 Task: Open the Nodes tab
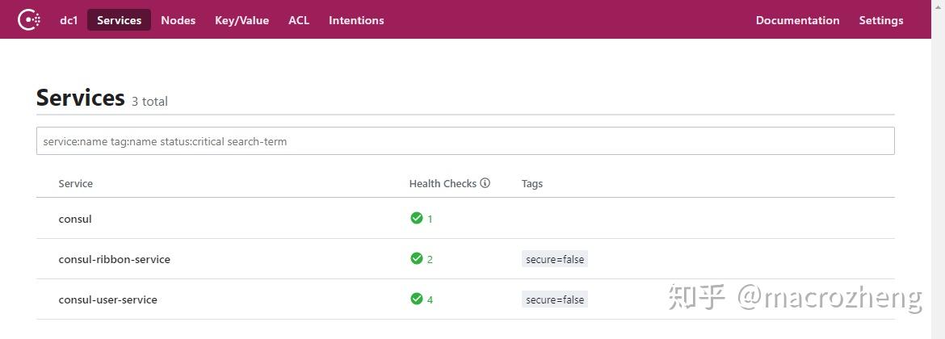coord(178,20)
